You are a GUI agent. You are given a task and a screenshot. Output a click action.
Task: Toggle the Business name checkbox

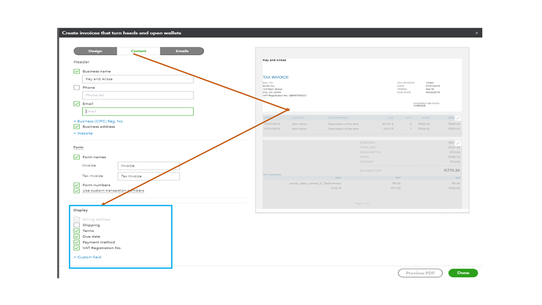click(76, 71)
